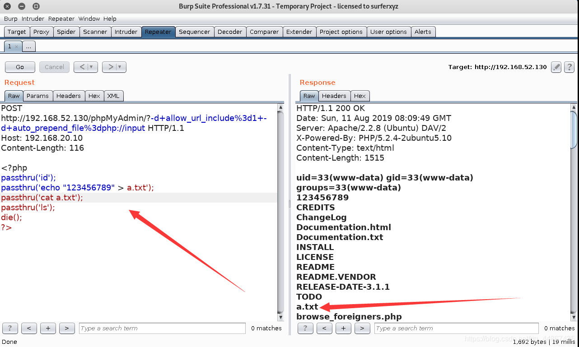579x347 pixels.
Task: Select the request XML tab
Action: click(113, 96)
